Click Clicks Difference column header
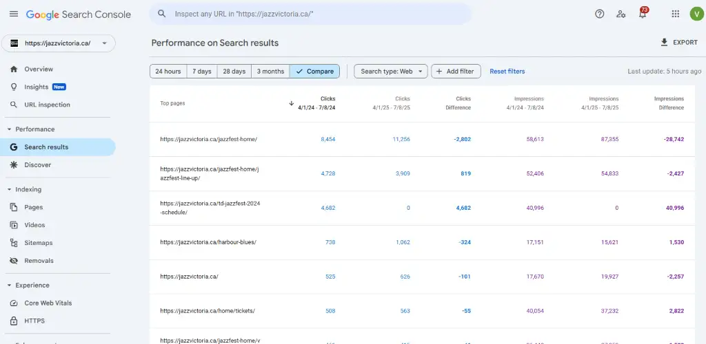This screenshot has height=344, width=706. pyautogui.click(x=458, y=103)
